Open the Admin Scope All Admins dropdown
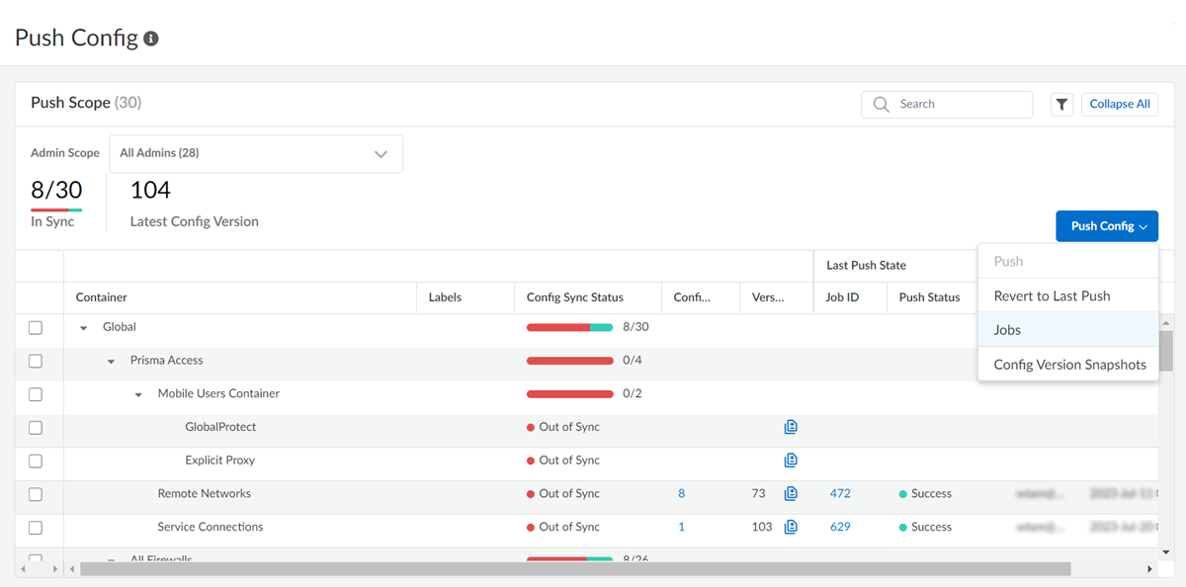1186x587 pixels. (x=255, y=154)
